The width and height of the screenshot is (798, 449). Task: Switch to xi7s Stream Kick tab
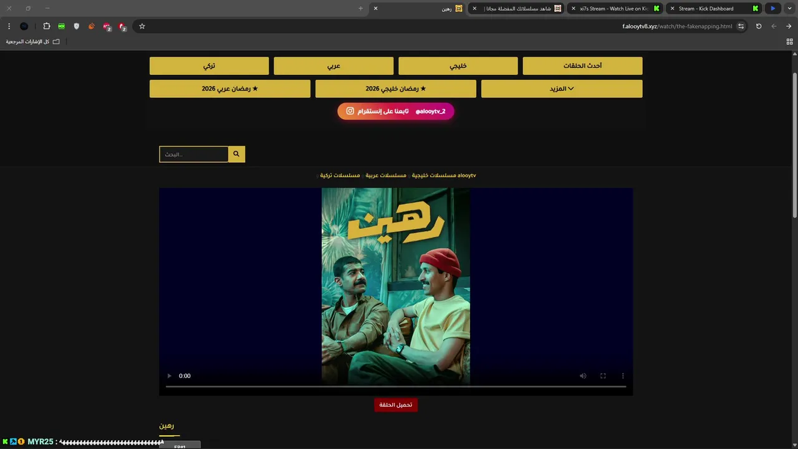[615, 9]
